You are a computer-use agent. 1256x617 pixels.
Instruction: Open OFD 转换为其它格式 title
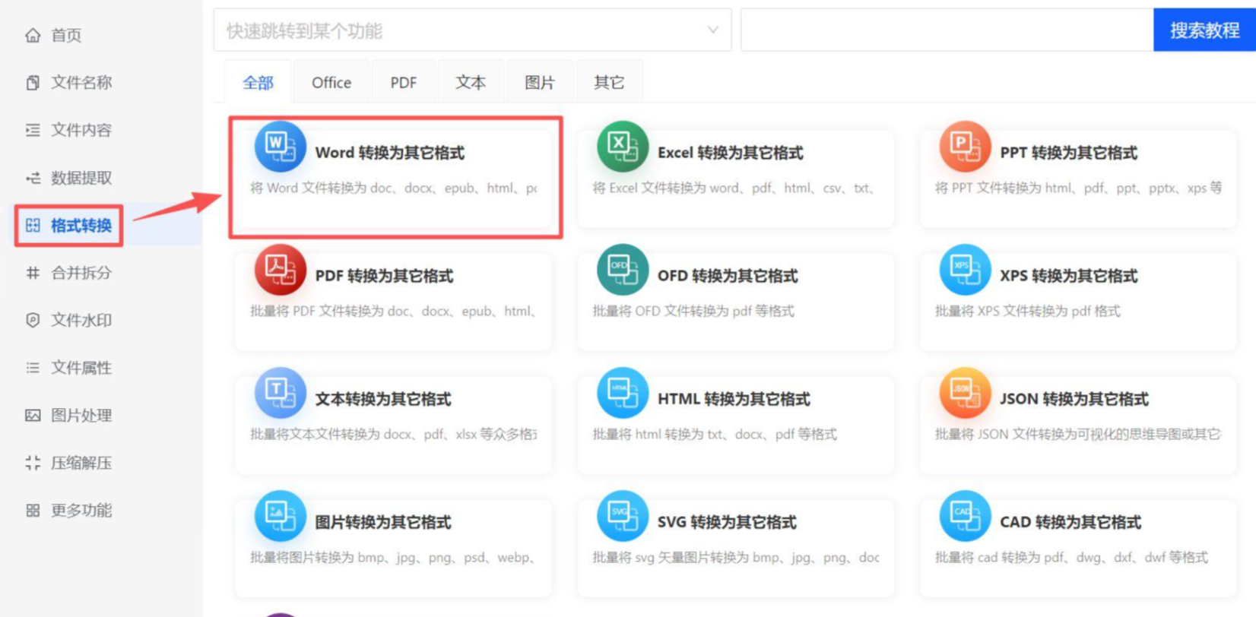tap(728, 276)
